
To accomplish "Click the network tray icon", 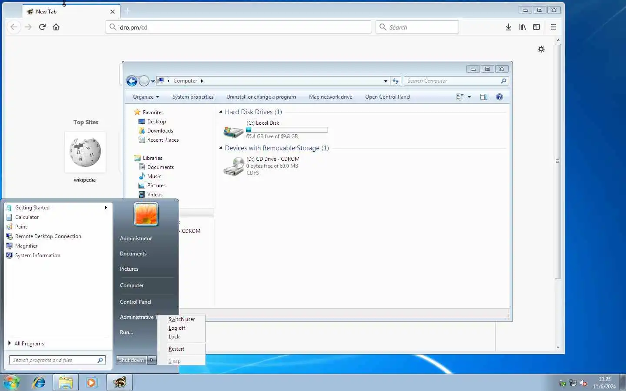I will click(573, 383).
